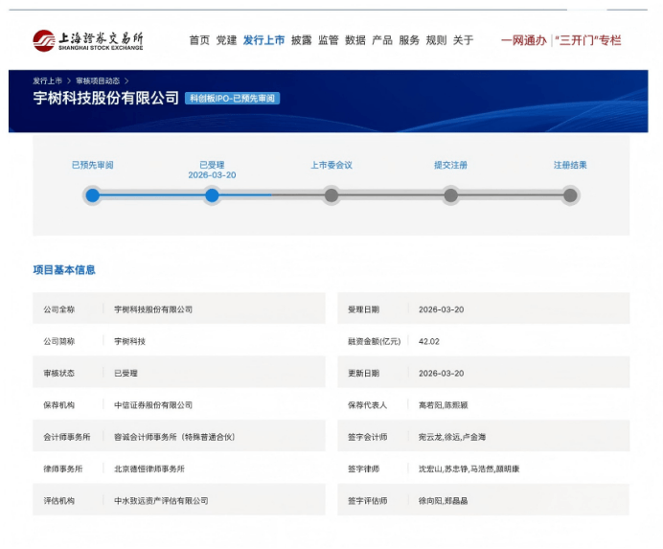Open the 规则 navigation item
The image size is (663, 549).
(x=436, y=40)
